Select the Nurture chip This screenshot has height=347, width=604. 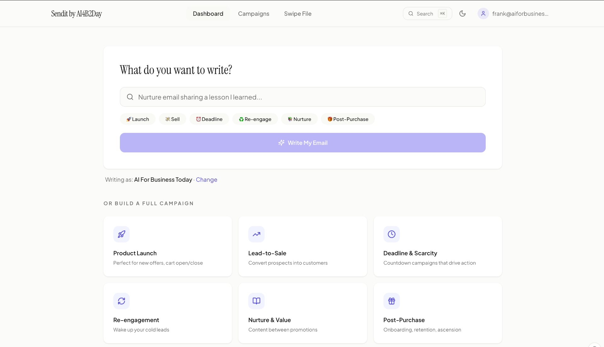pos(299,119)
